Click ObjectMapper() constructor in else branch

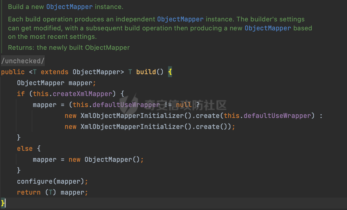(108, 160)
